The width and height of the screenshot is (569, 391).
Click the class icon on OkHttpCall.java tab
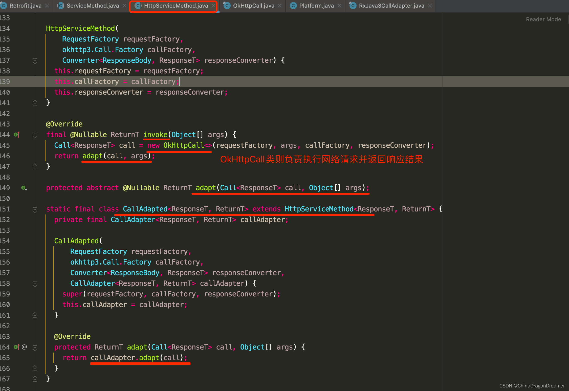pos(227,6)
